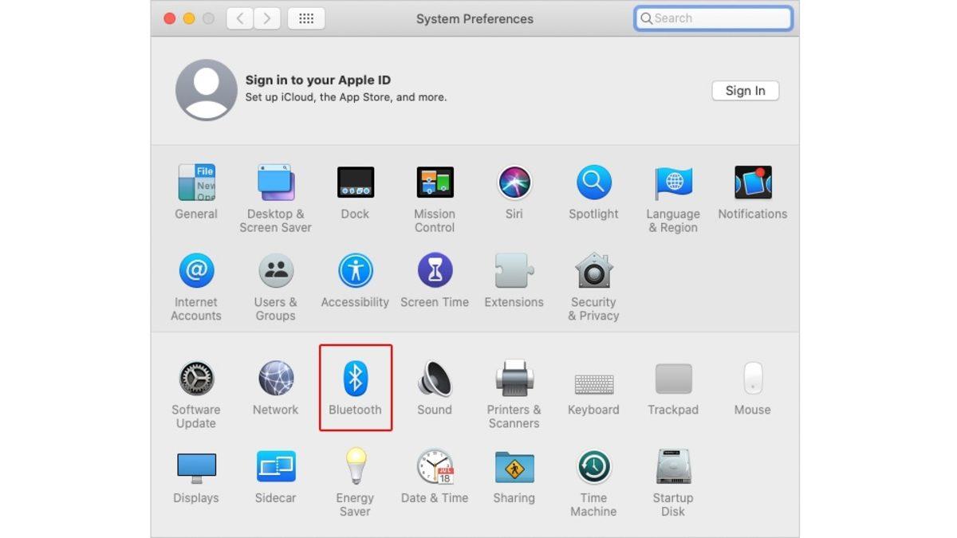Open Spotlight preferences
Viewport: 957px width, 538px height.
coord(593,183)
